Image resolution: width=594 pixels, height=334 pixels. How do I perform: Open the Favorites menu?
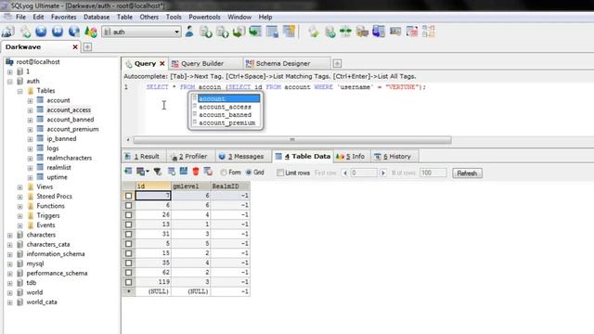64,17
